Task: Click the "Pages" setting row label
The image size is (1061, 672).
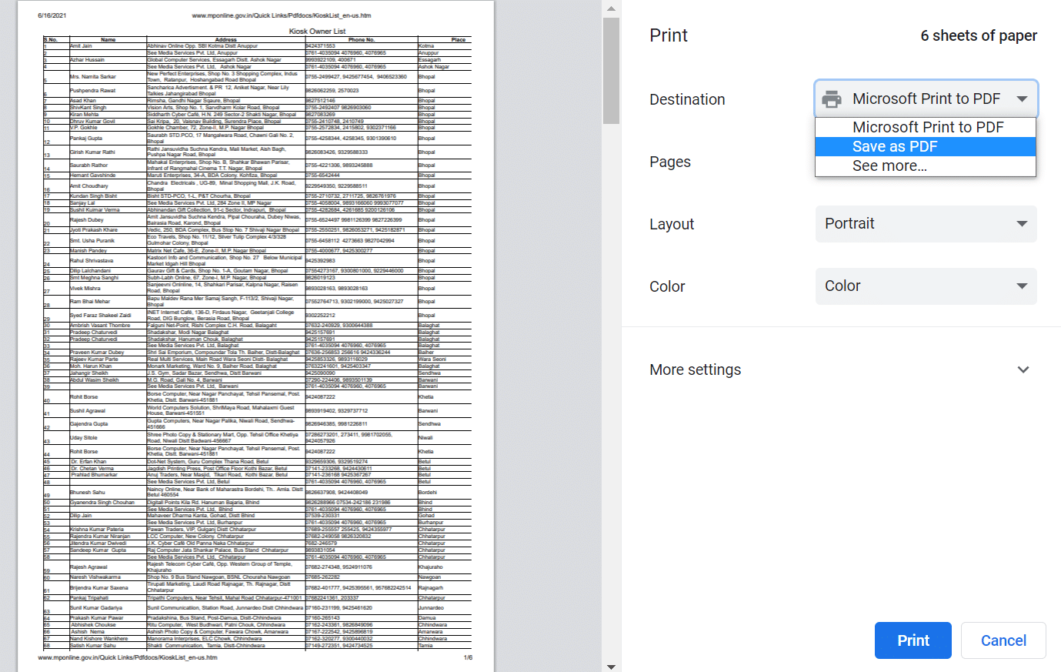Action: pos(669,162)
